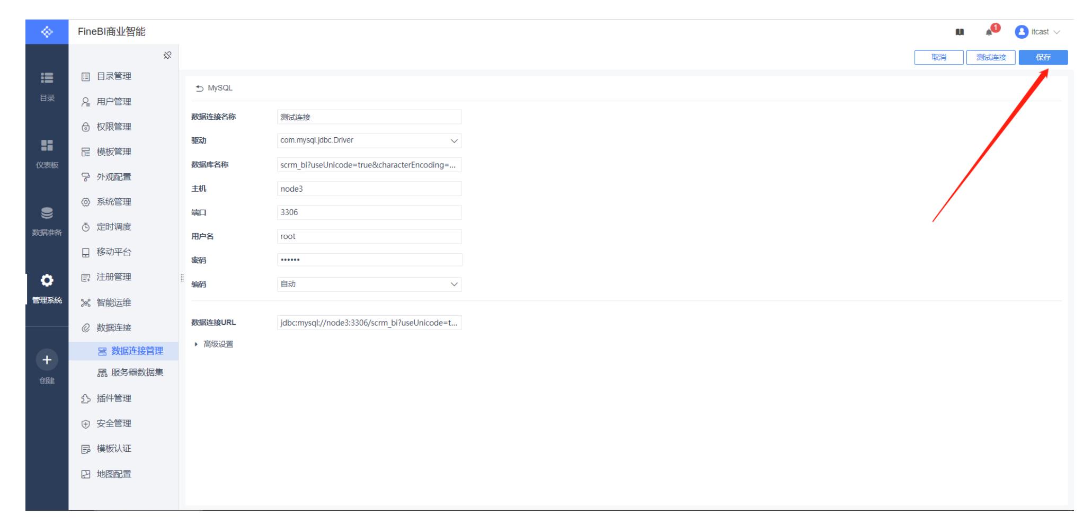
Task: Select the 管理系统 gear icon
Action: pos(47,280)
